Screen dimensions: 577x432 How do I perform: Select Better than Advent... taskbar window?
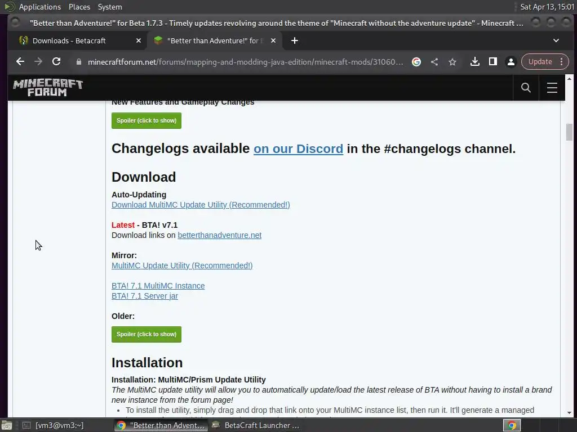coord(161,425)
